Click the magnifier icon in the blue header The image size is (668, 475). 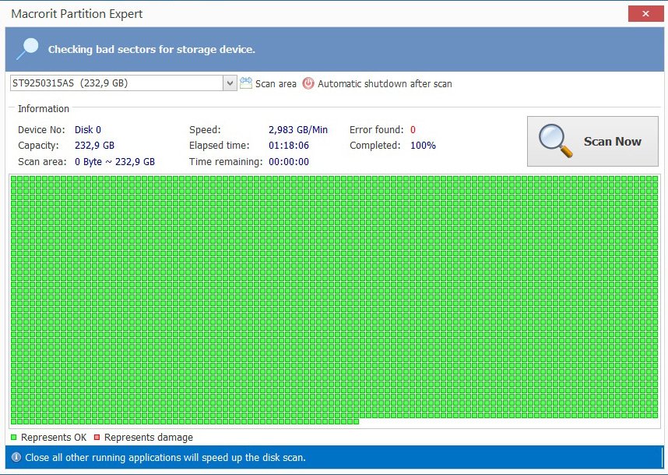28,48
